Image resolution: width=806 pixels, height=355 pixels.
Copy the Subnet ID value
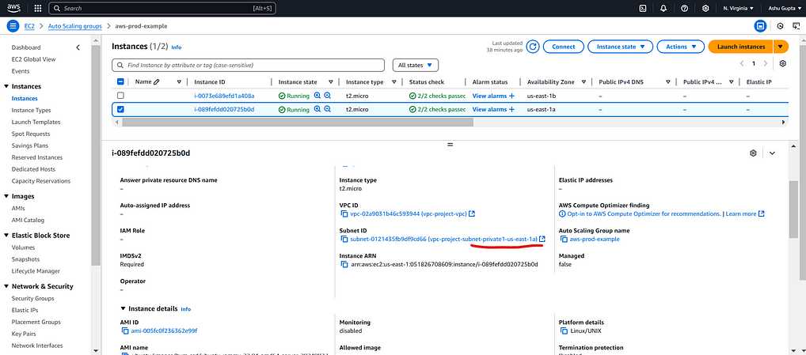click(344, 239)
